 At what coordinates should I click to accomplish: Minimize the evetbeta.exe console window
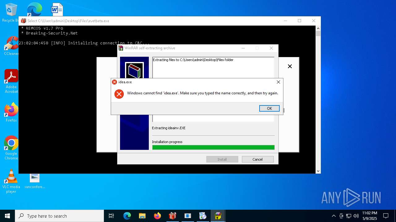coord(285,21)
